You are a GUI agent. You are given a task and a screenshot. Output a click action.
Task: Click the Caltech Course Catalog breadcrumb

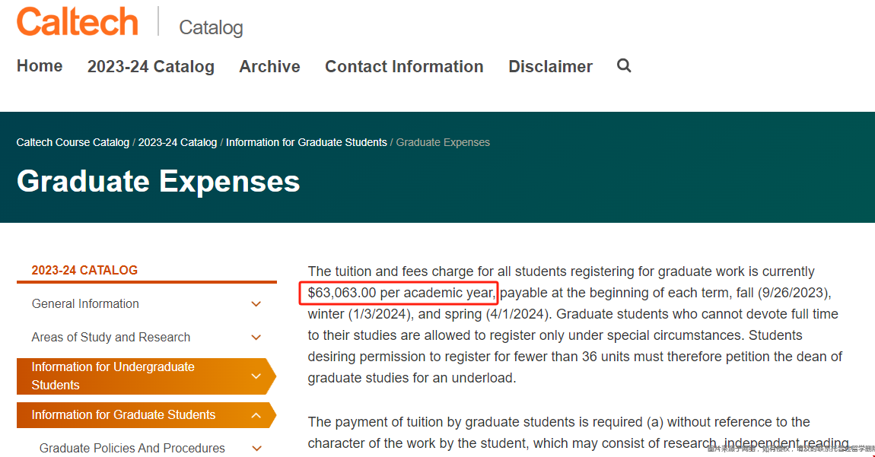click(73, 142)
